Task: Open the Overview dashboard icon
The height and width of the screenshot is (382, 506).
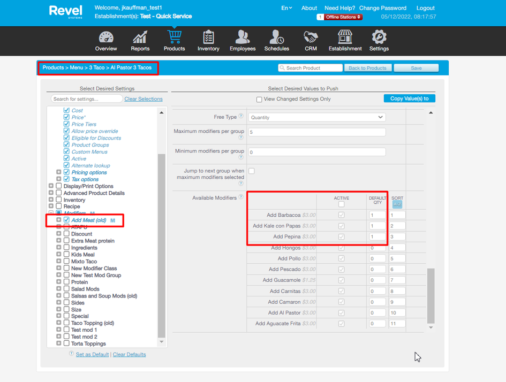Action: (106, 37)
